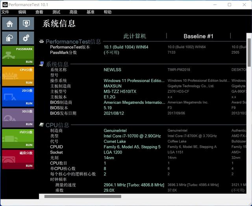Open the cloud baseline manager icon
252x206 pixels.
[9, 38]
